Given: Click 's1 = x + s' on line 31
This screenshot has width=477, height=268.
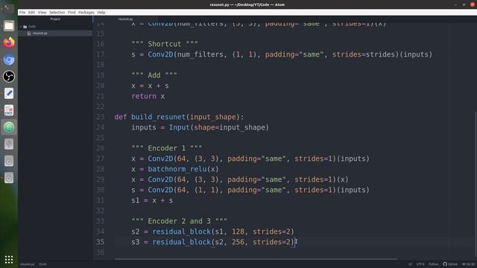Looking at the screenshot, I should 152,200.
